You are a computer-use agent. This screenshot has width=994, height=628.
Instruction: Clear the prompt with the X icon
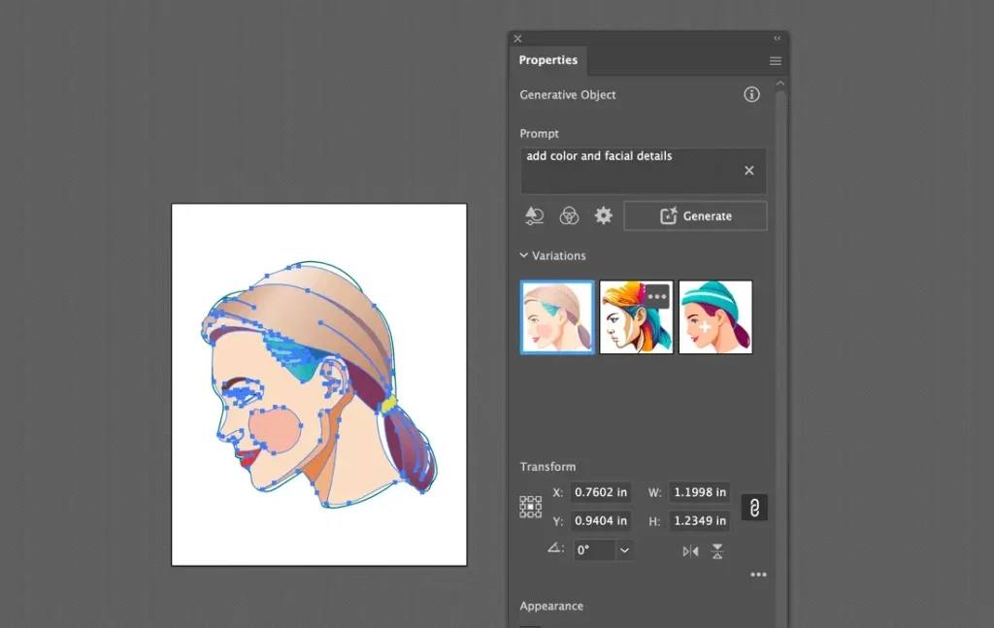pyautogui.click(x=748, y=171)
